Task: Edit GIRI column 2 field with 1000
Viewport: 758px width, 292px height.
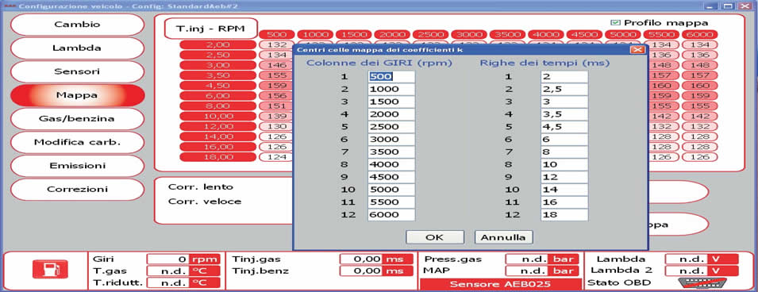Action: (x=391, y=89)
